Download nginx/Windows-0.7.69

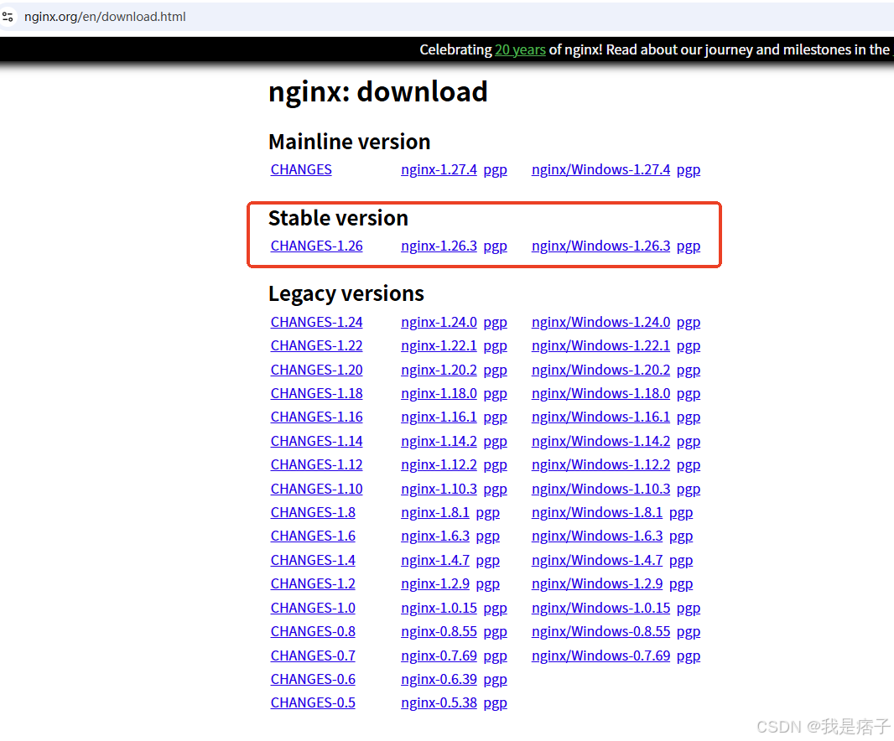coord(600,656)
